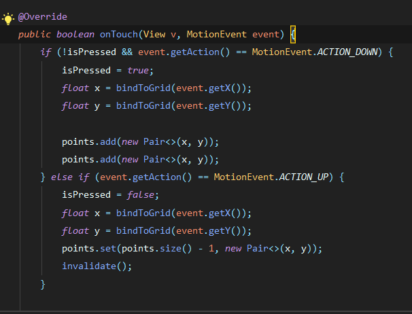Viewport: 412px width, 314px height.
Task: Click ACTION_UP constant in the else-if condition
Action: pyautogui.click(x=304, y=177)
